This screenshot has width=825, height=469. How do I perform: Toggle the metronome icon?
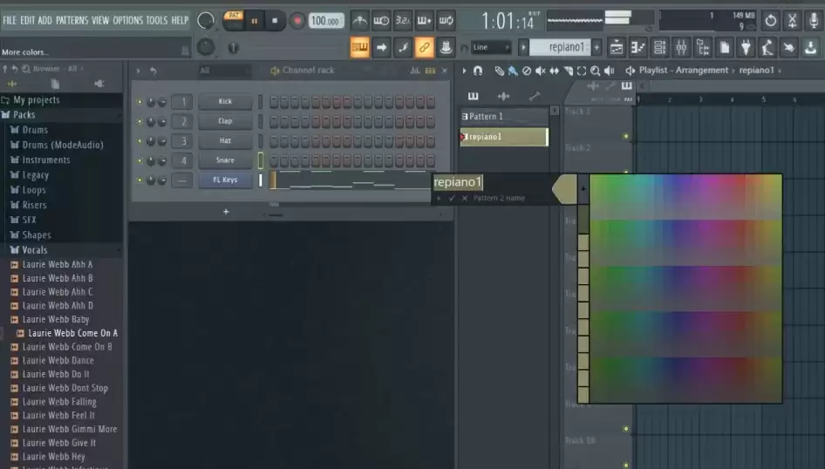[360, 21]
